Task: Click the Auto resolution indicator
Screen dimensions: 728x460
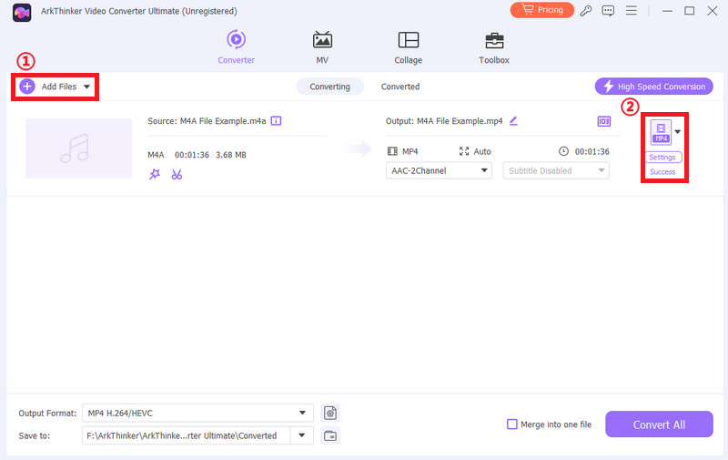Action: tap(475, 151)
